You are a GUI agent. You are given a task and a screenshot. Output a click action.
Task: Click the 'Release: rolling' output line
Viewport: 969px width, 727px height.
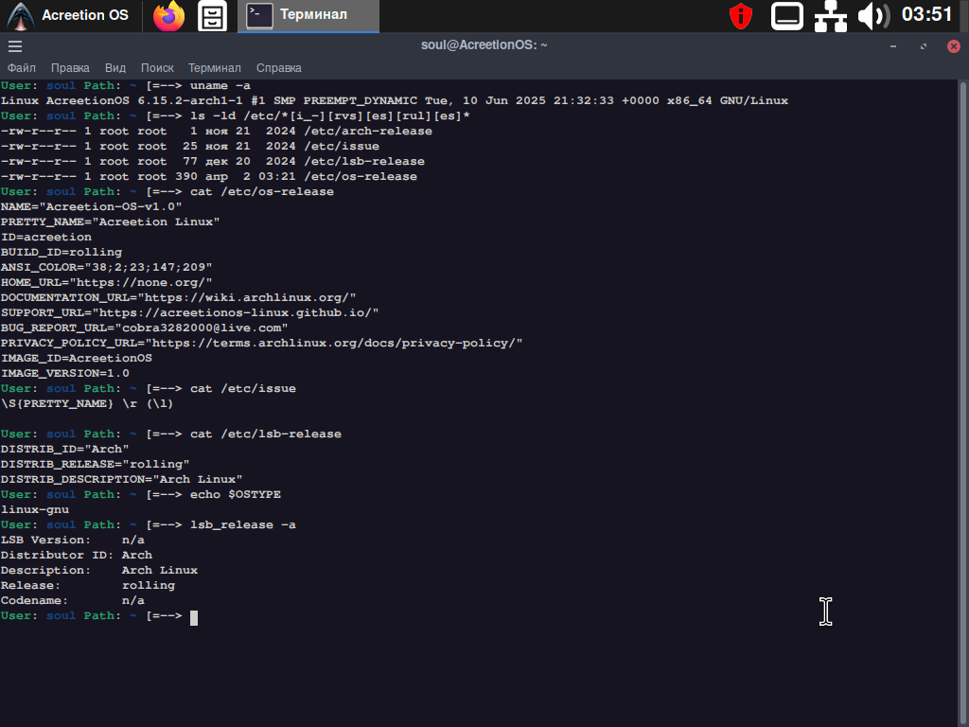[88, 585]
